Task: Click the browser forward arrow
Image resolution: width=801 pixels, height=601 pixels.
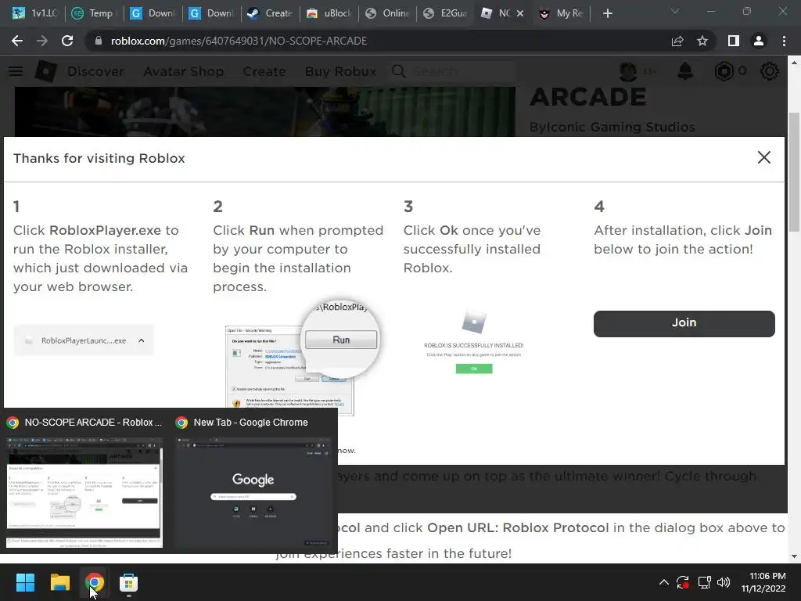Action: [42, 41]
